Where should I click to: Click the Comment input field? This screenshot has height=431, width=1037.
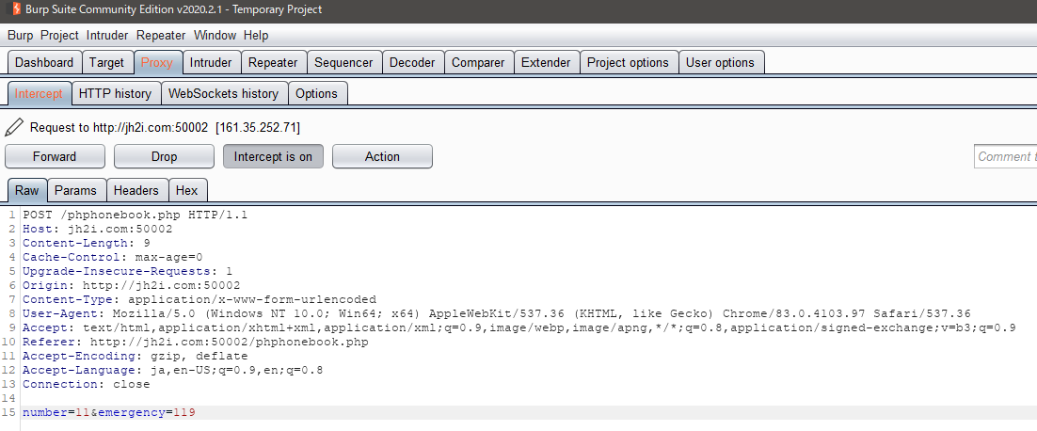pos(1005,156)
